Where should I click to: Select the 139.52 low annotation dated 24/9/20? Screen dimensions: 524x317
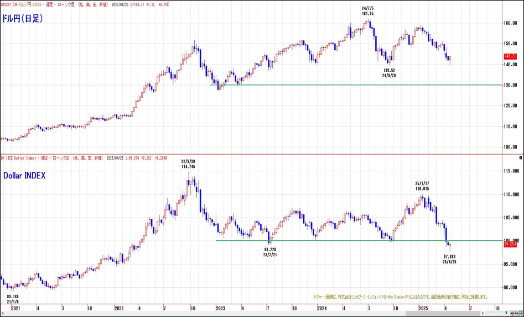pyautogui.click(x=389, y=73)
